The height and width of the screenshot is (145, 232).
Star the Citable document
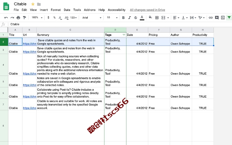[x=33, y=4]
